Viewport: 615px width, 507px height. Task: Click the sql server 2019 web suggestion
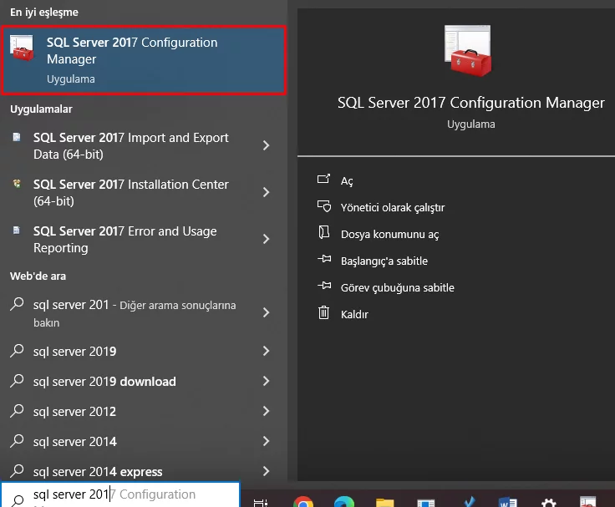pyautogui.click(x=75, y=352)
